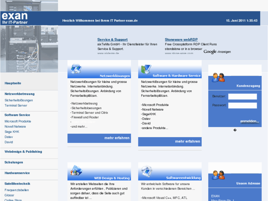Click the -Novell Netware list entry
Viewport: 268px width, 201px height.
click(x=152, y=110)
